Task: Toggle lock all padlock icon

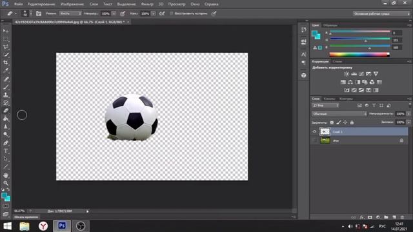Action: tap(352, 122)
